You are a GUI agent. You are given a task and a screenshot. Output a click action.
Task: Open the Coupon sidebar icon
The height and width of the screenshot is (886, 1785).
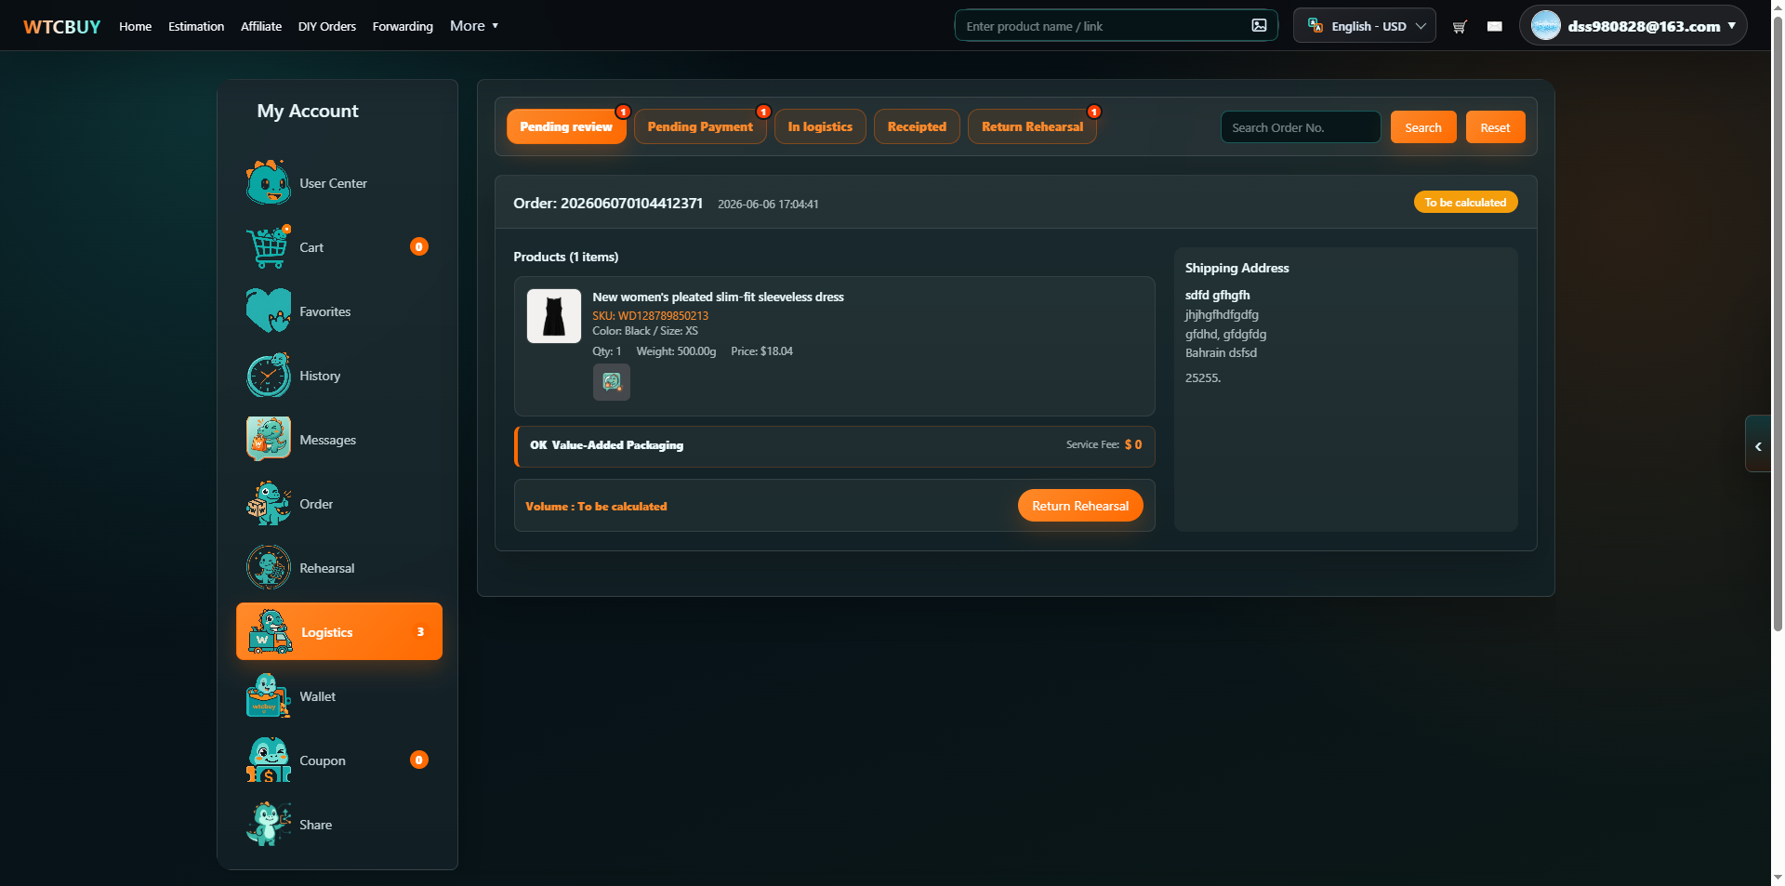tap(269, 760)
